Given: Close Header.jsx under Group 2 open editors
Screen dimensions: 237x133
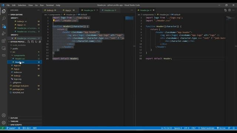Looking at the screenshot, I should coord(12,38).
